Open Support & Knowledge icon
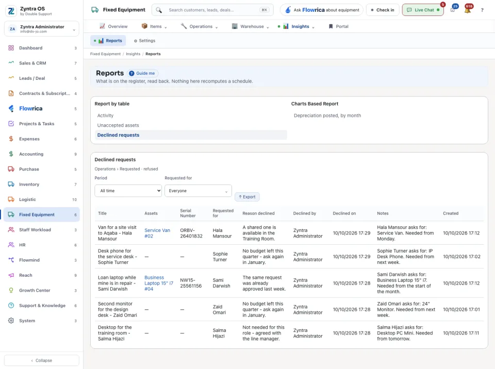 pyautogui.click(x=11, y=305)
